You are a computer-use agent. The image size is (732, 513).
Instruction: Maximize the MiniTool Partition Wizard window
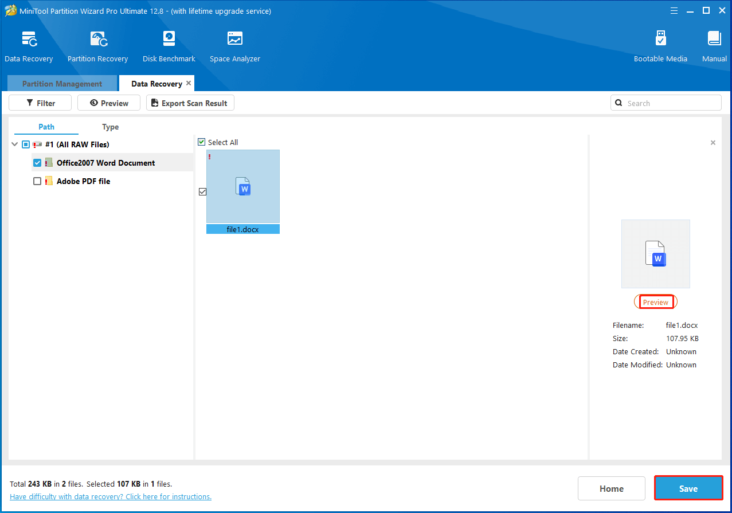[706, 10]
